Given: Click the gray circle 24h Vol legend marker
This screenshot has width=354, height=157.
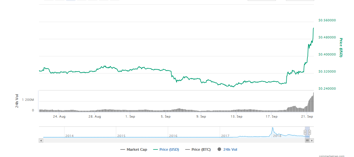Looking at the screenshot, I should (219, 149).
